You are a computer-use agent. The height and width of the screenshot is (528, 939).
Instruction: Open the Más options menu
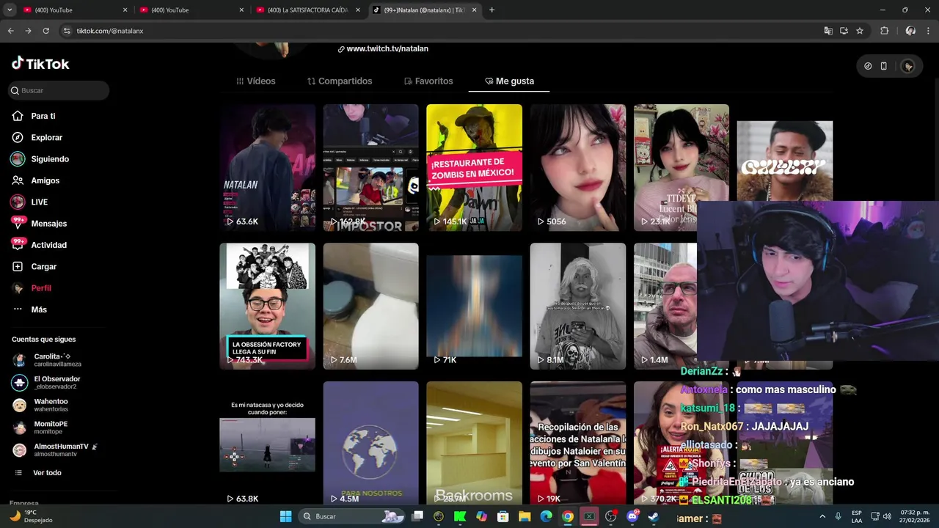coord(29,309)
